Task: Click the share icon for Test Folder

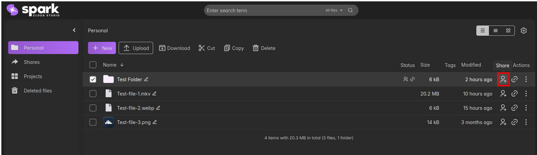Action: (503, 80)
